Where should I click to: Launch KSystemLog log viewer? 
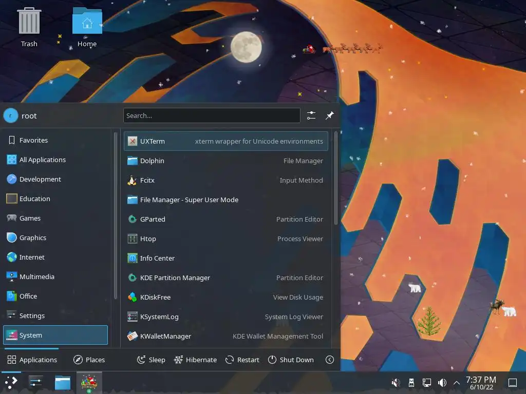click(226, 317)
